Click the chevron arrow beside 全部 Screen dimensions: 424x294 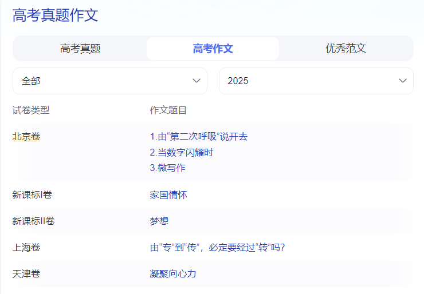[x=197, y=81]
